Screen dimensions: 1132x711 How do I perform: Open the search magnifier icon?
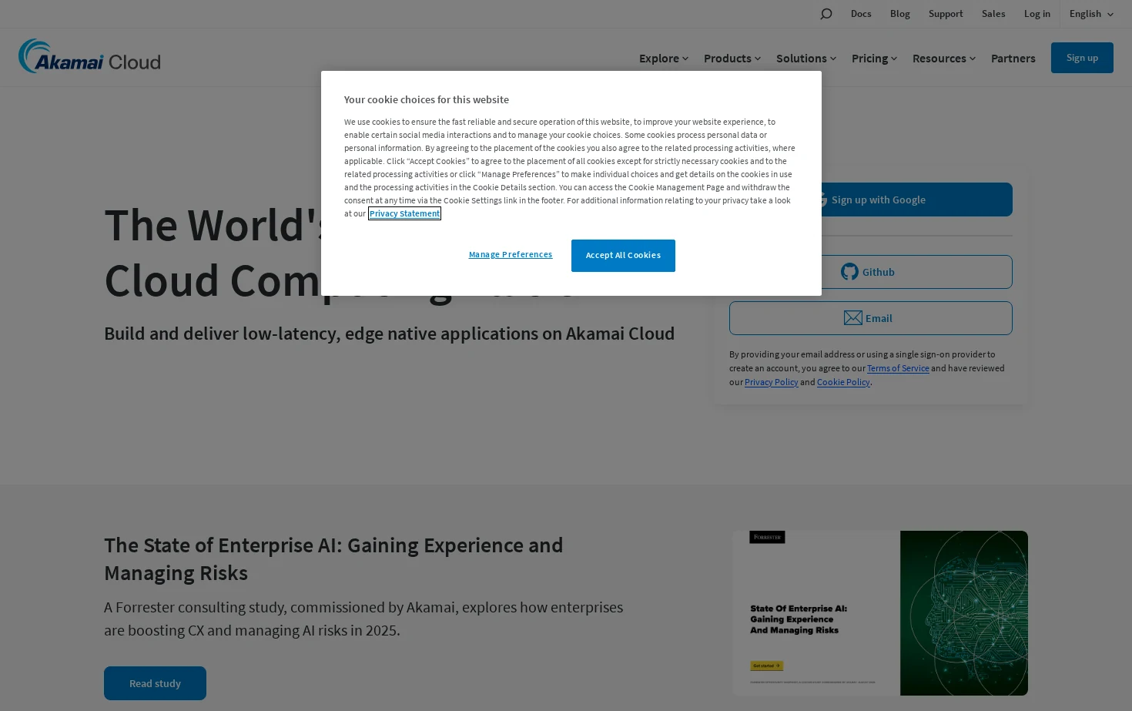click(x=826, y=14)
